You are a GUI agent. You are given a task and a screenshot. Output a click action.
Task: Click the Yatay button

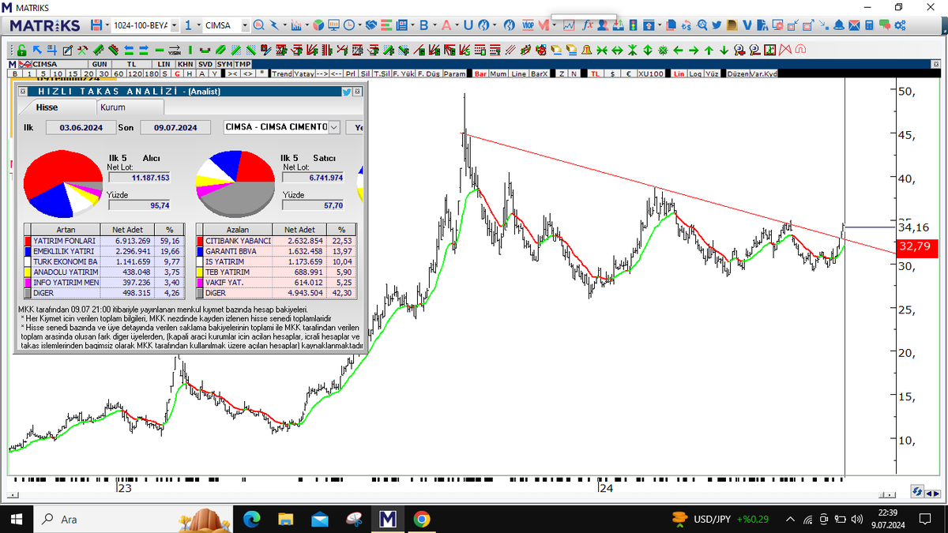(304, 74)
